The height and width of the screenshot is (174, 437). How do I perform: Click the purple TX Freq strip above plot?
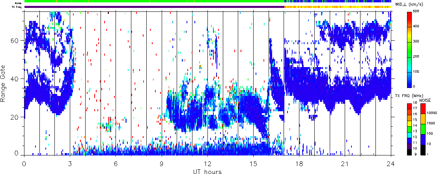[154, 7]
